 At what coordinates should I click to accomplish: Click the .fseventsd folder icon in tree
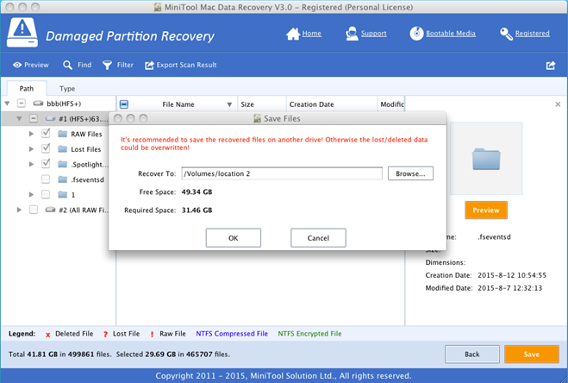pyautogui.click(x=63, y=179)
